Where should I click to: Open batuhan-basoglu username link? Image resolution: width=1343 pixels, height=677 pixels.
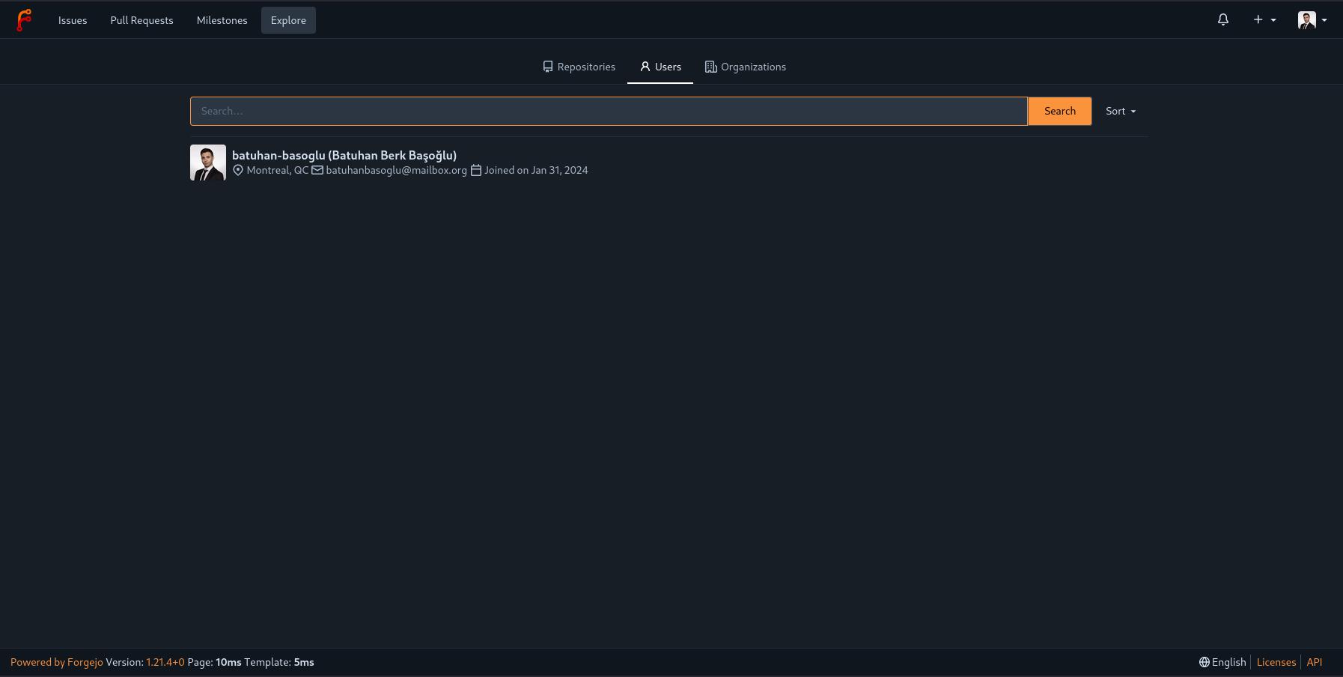click(278, 155)
